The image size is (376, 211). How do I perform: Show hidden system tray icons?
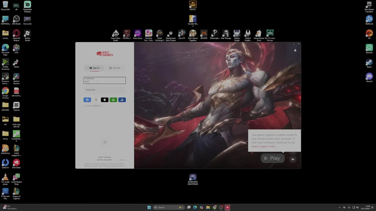[x=340, y=207]
